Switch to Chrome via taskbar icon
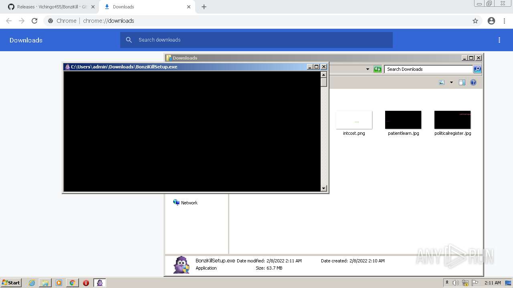The width and height of the screenshot is (513, 288). coord(73,283)
